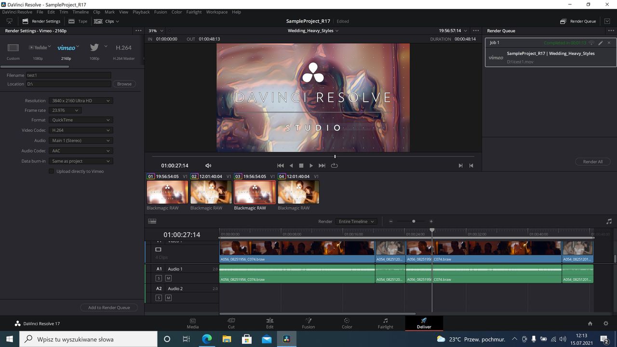
Task: Open the Format QuickTime dropdown
Action: pyautogui.click(x=80, y=120)
